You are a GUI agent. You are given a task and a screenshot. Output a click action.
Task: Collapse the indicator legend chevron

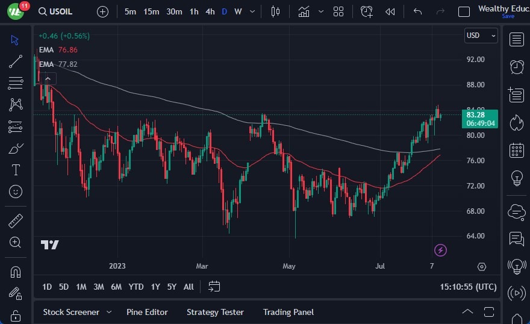(x=48, y=78)
